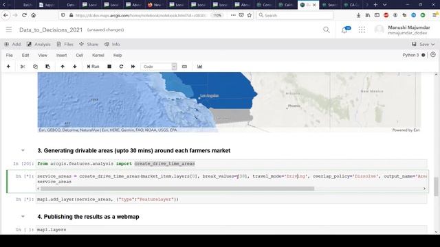The width and height of the screenshot is (440, 247).
Task: Search ArcGIS with magnifier icon
Action: [327, 30]
